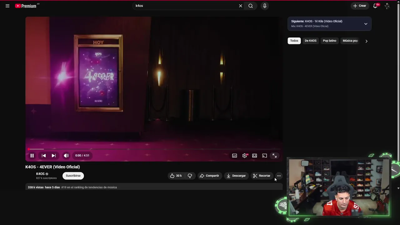Viewport: 400px width, 225px height.
Task: Open the hamburger guide menu
Action: (x=7, y=6)
